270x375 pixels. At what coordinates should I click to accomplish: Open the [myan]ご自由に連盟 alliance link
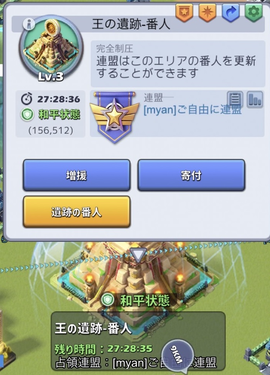(x=193, y=110)
